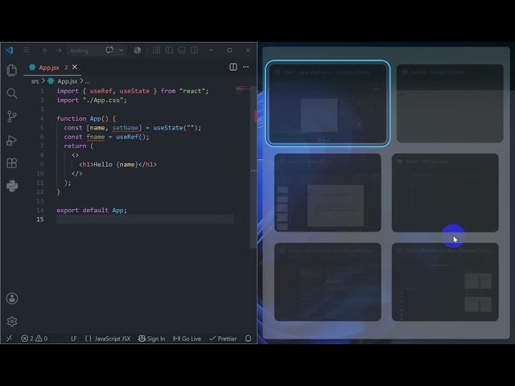This screenshot has width=515, height=386.
Task: Click line number 15 in the gutter
Action: coord(40,220)
